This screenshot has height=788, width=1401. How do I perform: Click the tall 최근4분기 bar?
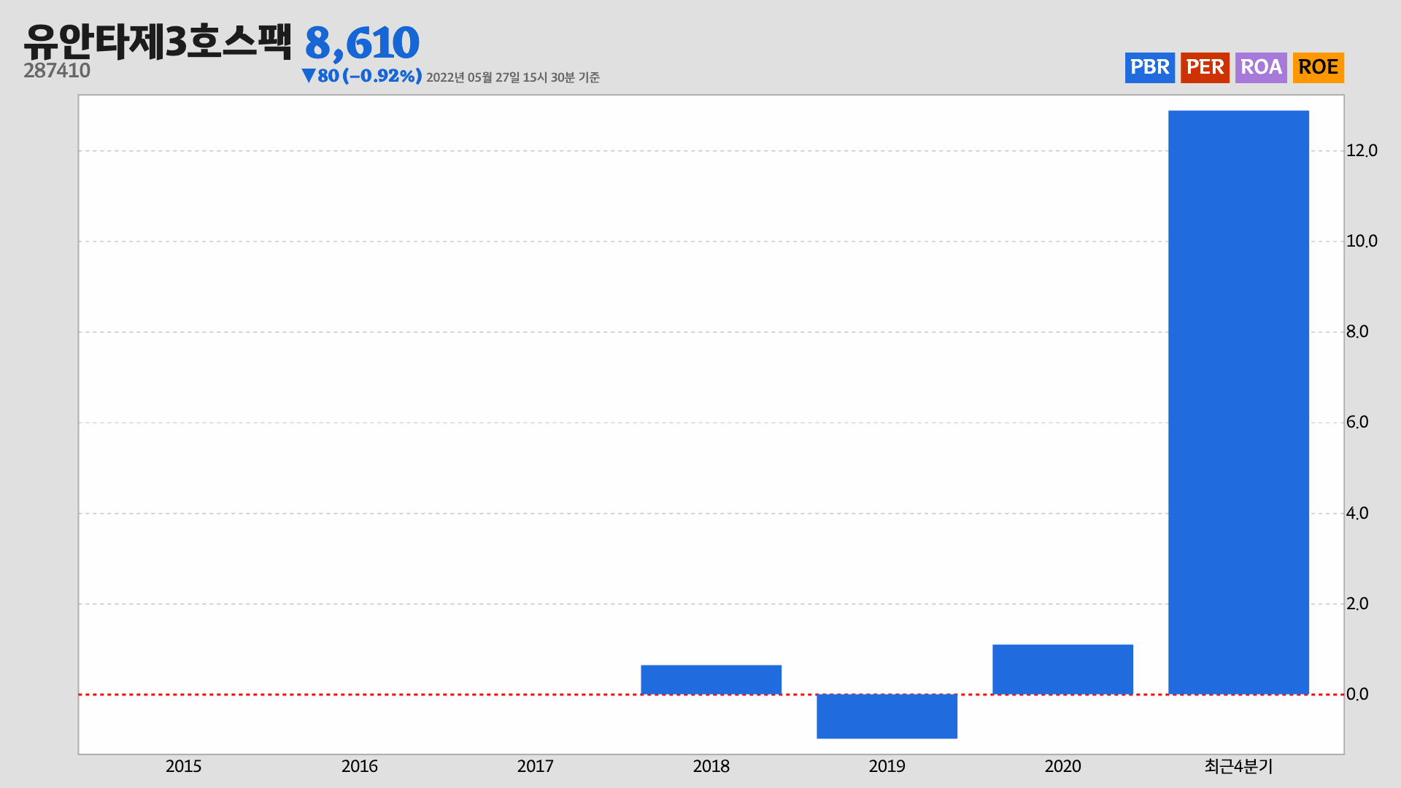pyautogui.click(x=1238, y=402)
